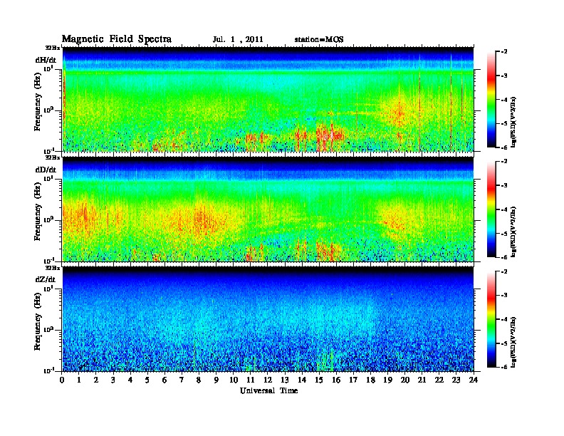Viewport: 564px width, 436px height.
Task: Open the dZ/dt spectrogram plot
Action: pos(268,319)
